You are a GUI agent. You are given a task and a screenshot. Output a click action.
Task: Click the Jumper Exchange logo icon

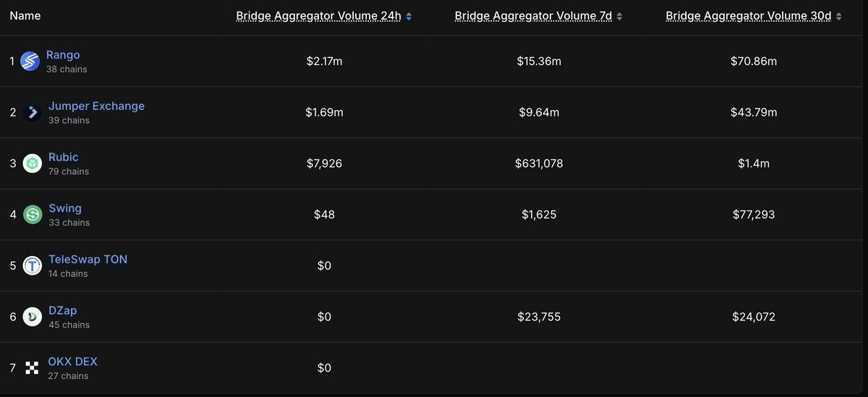point(32,112)
